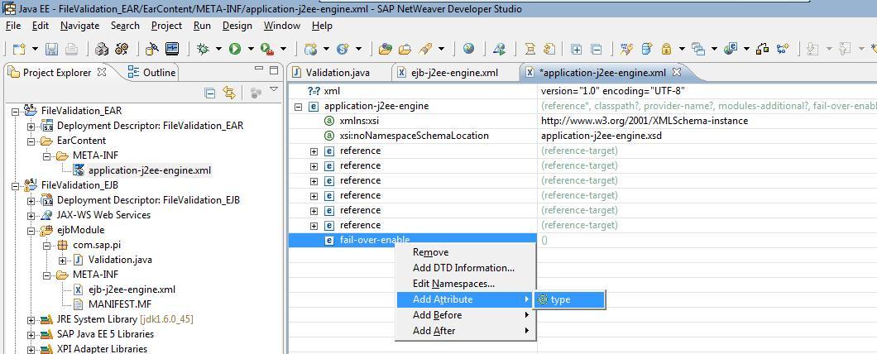Click the Print toolbar icon

[71, 50]
